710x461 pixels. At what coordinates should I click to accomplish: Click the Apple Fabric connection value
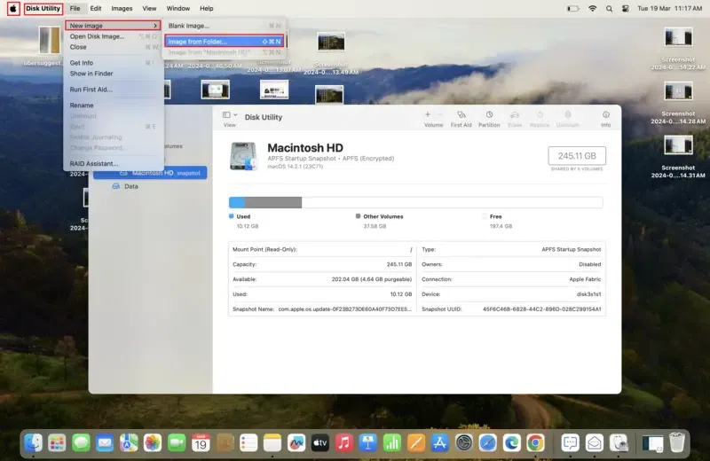pos(585,279)
